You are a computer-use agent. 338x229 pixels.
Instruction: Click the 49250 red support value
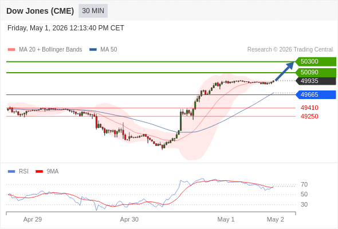(309, 116)
